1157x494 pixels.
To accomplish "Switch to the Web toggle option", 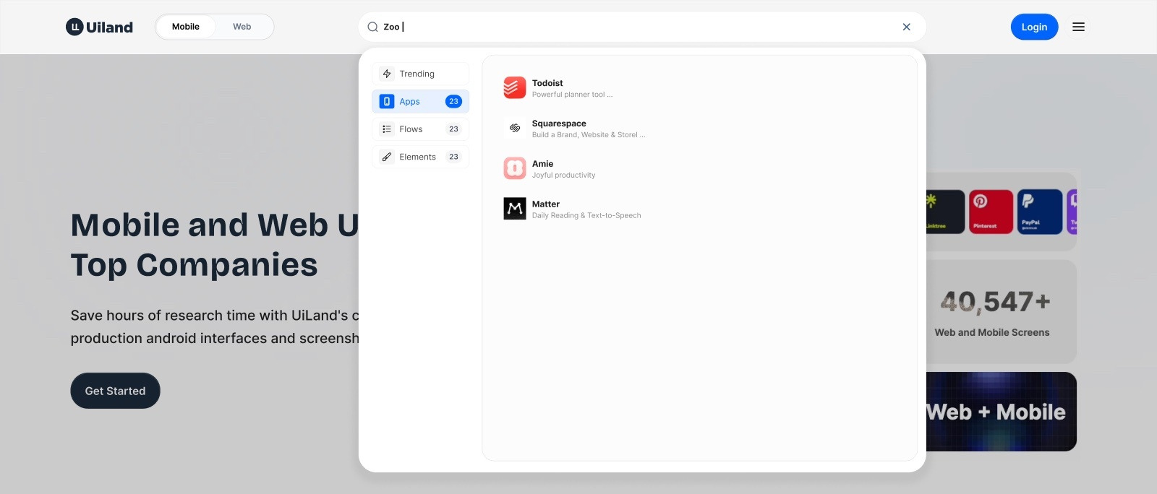I will pyautogui.click(x=242, y=27).
